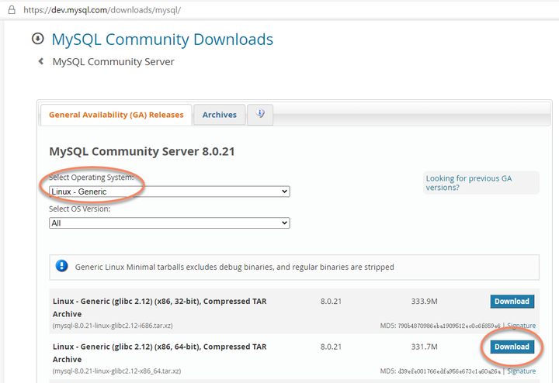The image size is (559, 383).
Task: Click the MD5 hash of the 64-bit archive
Action: 450,371
